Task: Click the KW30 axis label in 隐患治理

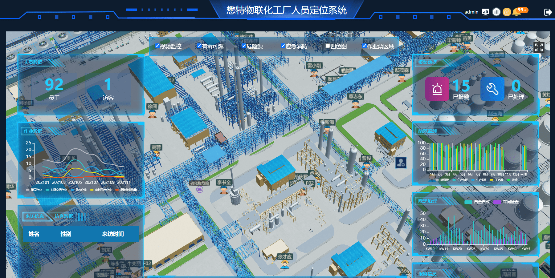Action: (485, 249)
